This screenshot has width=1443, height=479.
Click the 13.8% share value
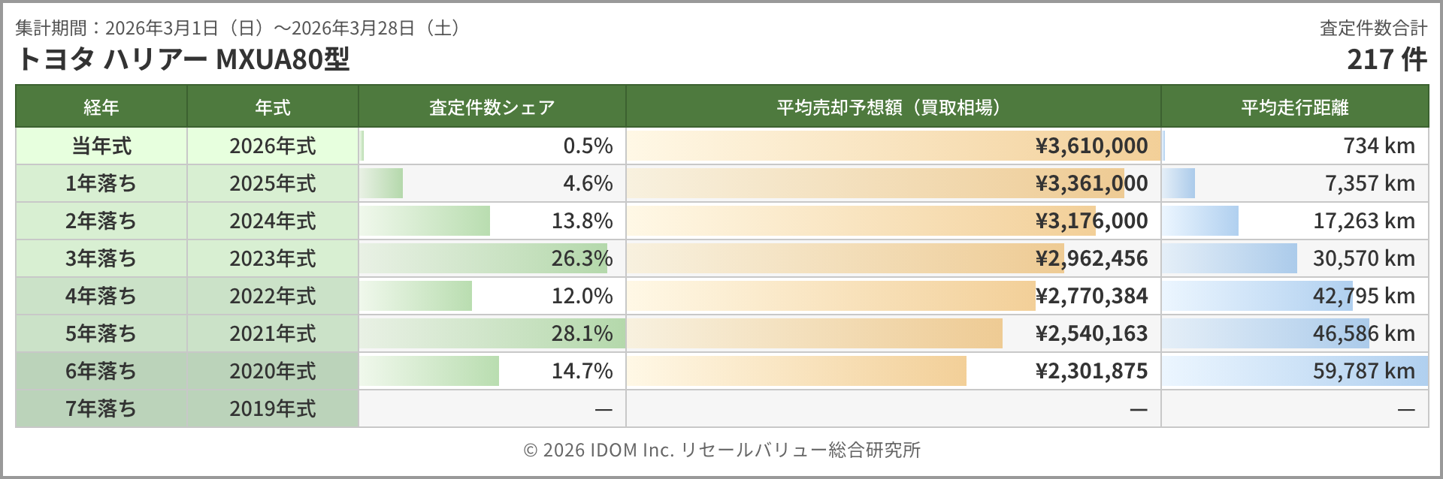(582, 221)
